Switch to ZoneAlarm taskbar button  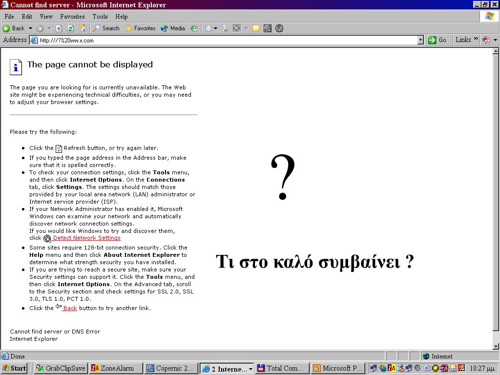tap(116, 368)
